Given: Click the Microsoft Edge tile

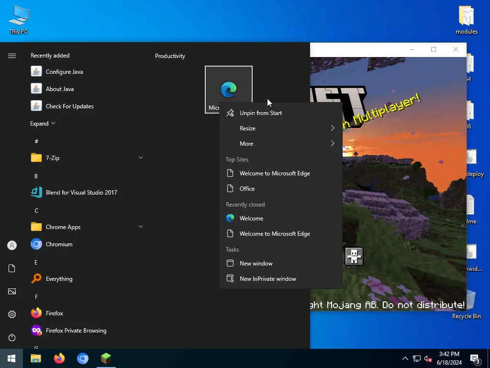Looking at the screenshot, I should point(229,90).
